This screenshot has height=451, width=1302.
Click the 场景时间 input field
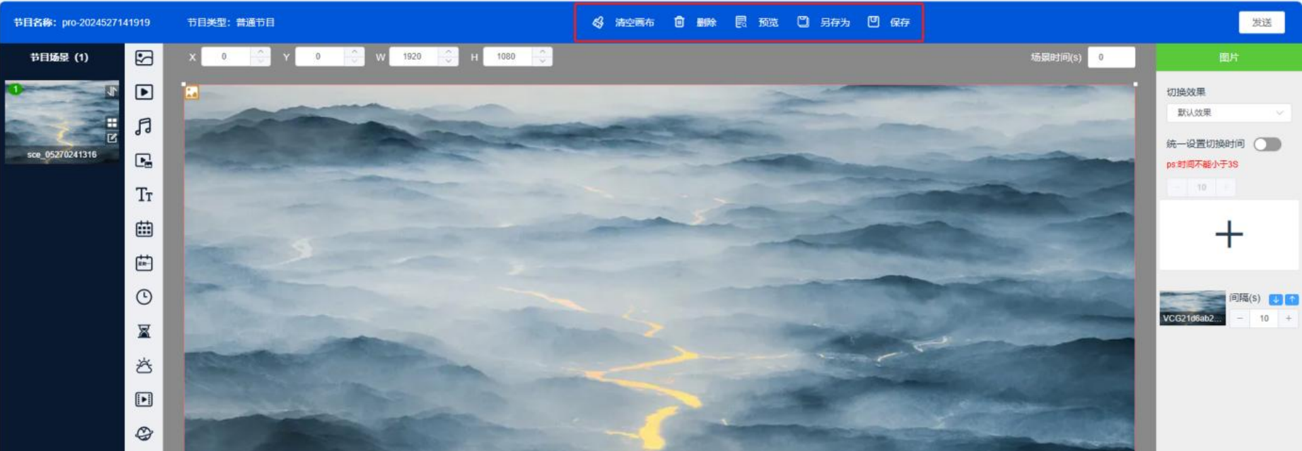[x=1111, y=58]
